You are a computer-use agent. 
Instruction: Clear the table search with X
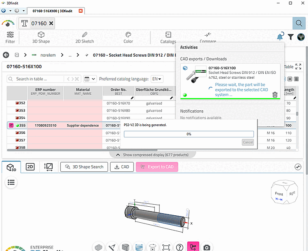(77, 79)
